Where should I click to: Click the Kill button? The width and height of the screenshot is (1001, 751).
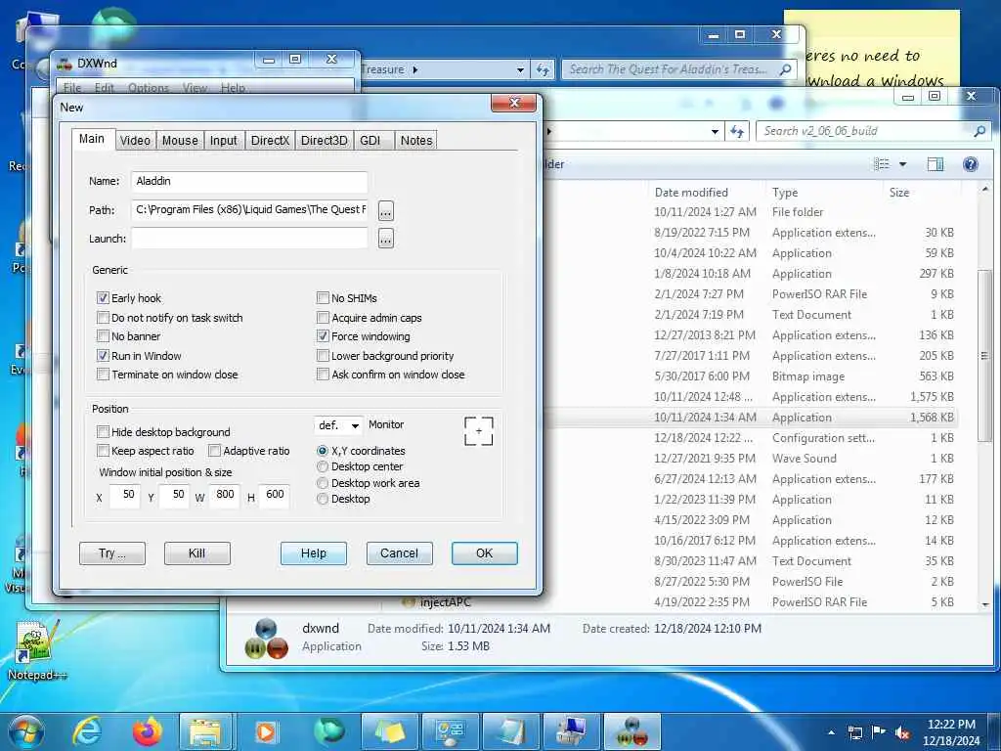pos(196,553)
